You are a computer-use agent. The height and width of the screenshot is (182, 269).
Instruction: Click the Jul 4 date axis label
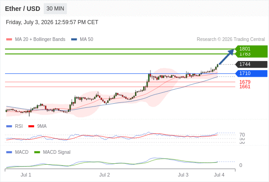[219, 175]
